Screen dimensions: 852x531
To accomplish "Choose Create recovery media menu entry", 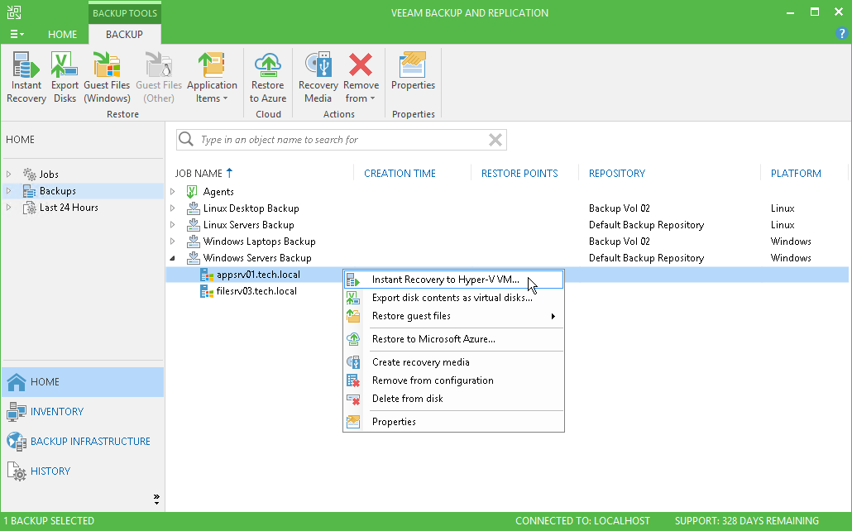I will tap(454, 362).
